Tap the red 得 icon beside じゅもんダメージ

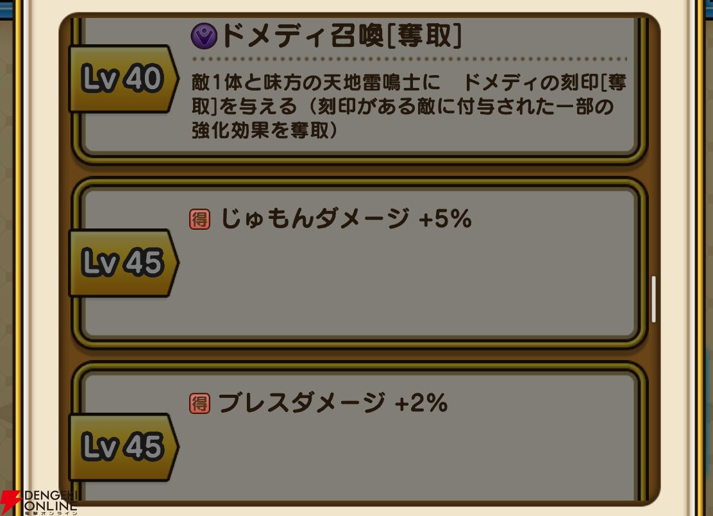point(199,219)
